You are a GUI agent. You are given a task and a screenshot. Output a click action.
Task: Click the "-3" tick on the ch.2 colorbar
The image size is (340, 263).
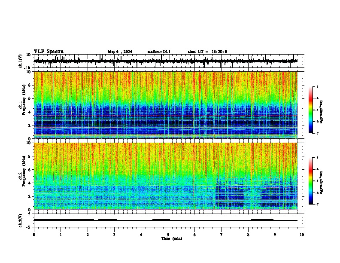click(x=317, y=158)
